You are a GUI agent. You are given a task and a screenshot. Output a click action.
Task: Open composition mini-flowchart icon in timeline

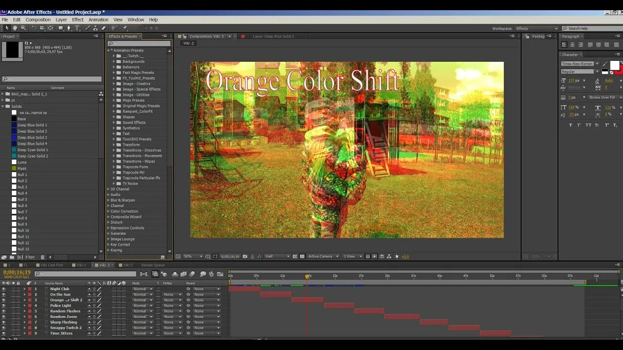pos(144,274)
